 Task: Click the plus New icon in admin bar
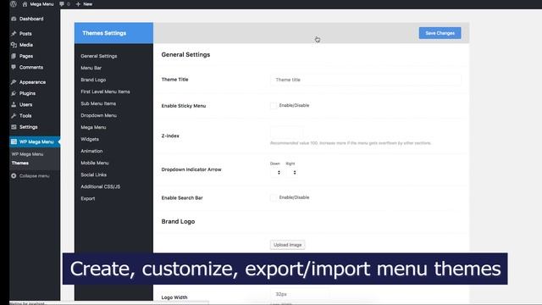[x=78, y=4]
